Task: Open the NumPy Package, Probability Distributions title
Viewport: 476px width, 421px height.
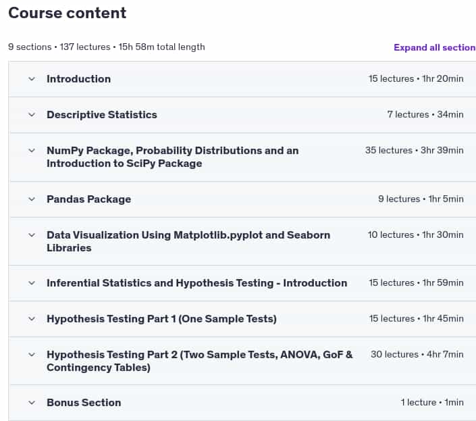Action: [x=172, y=157]
